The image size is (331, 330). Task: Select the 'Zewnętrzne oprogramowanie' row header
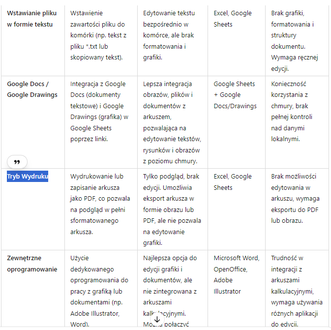pos(32,264)
